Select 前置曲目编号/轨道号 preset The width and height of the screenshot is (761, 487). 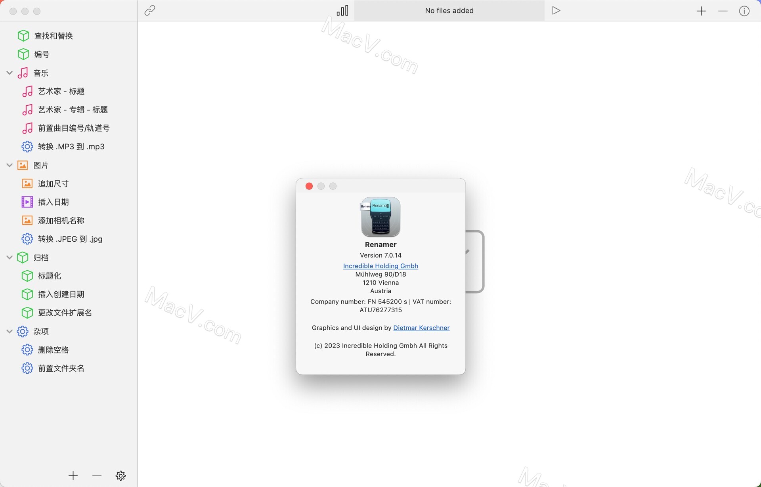click(x=74, y=128)
